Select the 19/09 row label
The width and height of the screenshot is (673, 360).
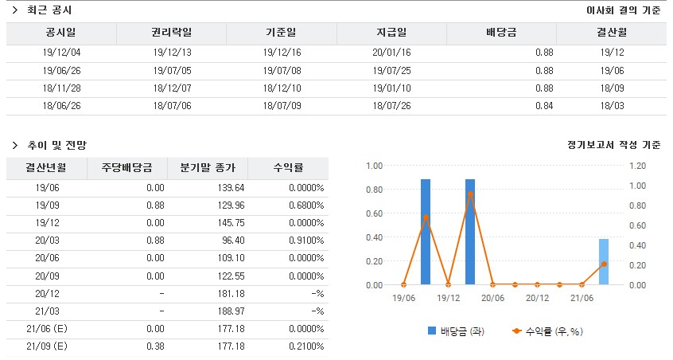coord(47,205)
